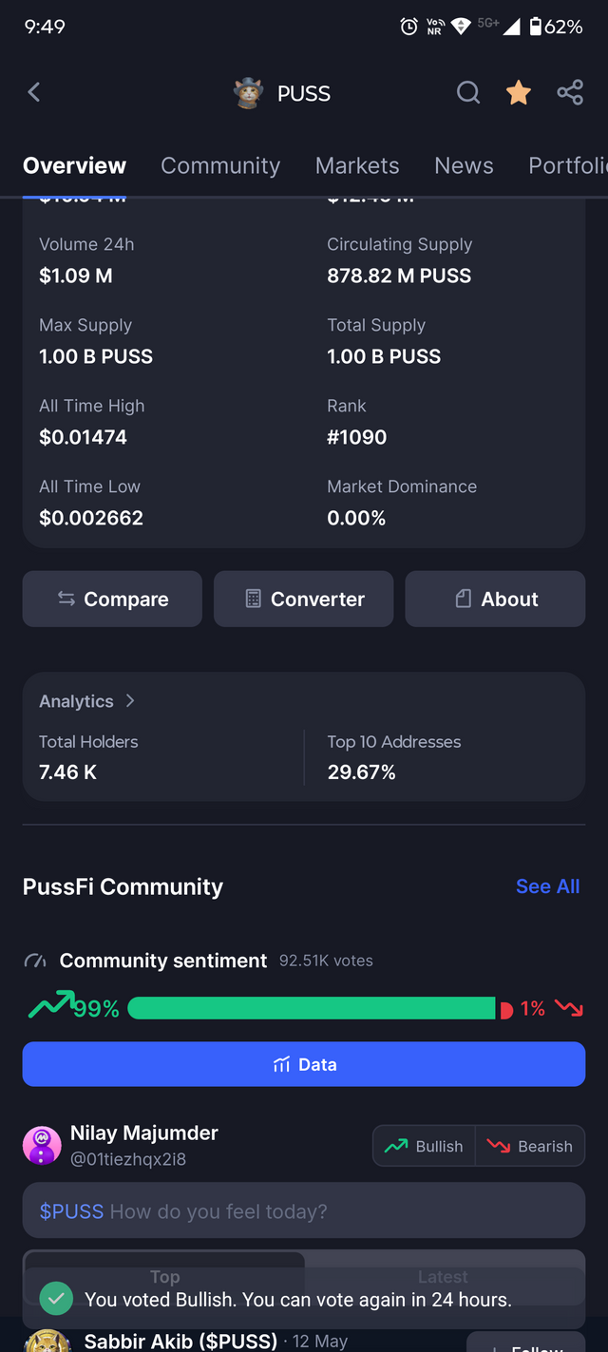608x1352 pixels.
Task: Open search with magnifier icon
Action: (468, 92)
